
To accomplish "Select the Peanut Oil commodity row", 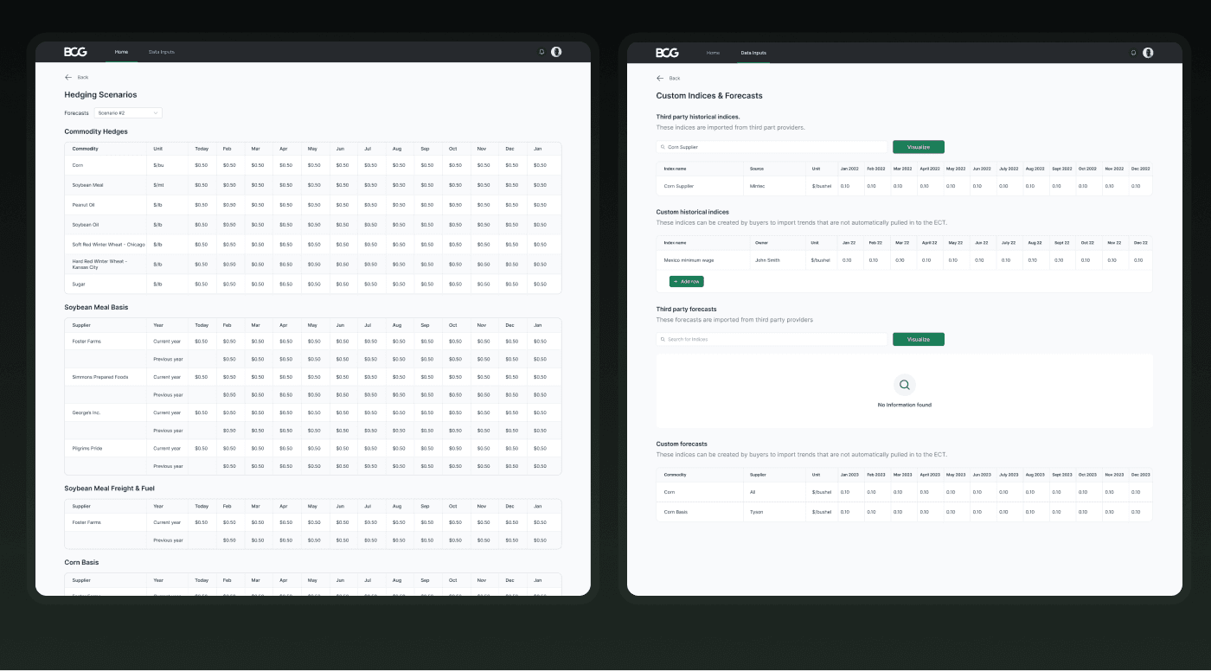I will tap(313, 204).
